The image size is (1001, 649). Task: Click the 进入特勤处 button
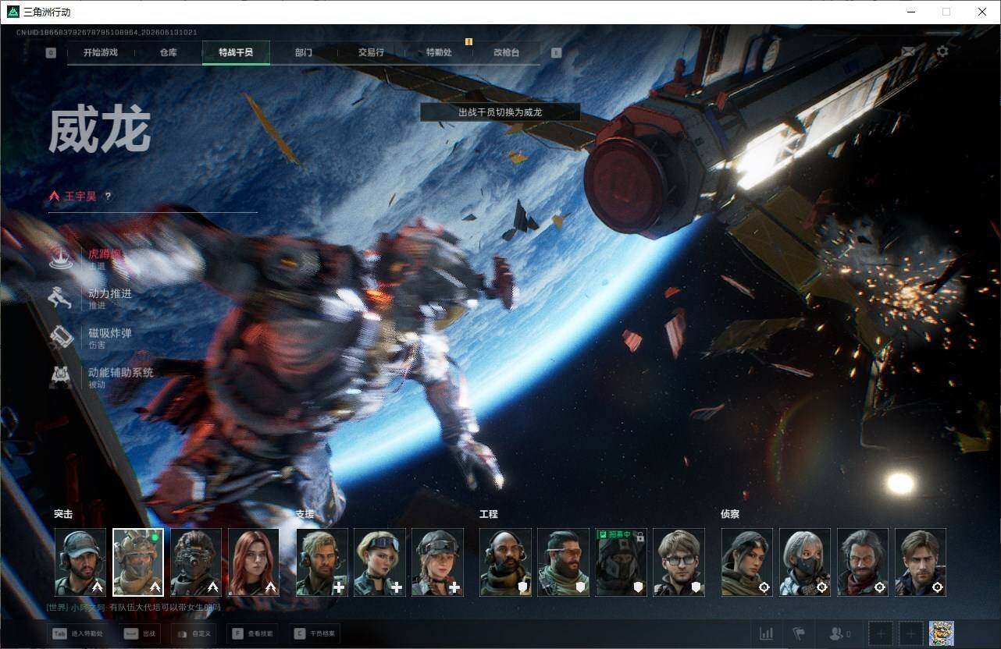(77, 634)
